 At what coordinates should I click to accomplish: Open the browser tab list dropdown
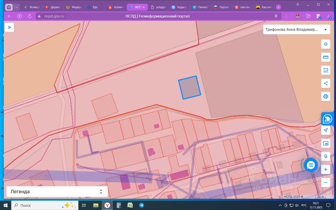(17, 7)
